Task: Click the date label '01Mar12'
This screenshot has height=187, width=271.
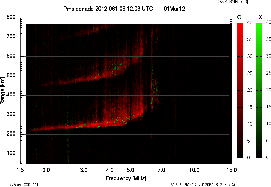Action: coord(174,9)
